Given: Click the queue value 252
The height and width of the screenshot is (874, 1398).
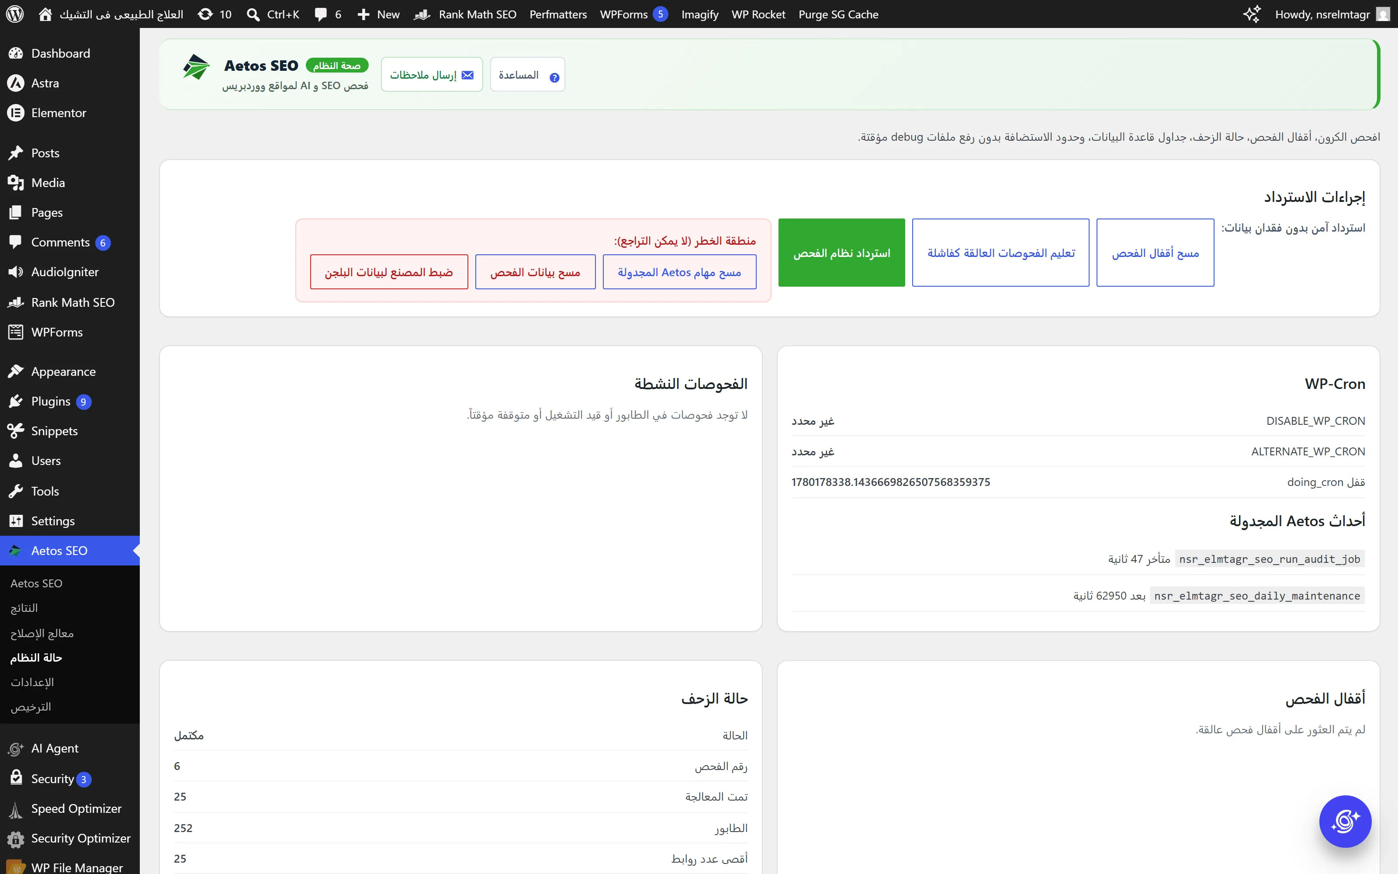Looking at the screenshot, I should click(183, 828).
